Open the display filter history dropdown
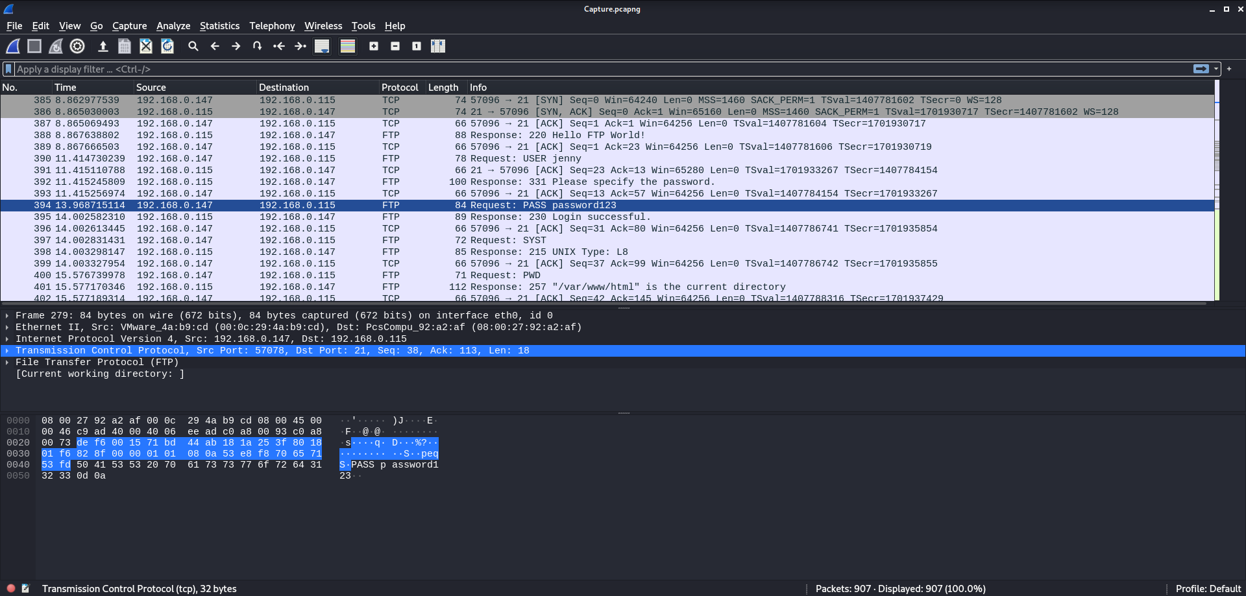 [x=1216, y=69]
